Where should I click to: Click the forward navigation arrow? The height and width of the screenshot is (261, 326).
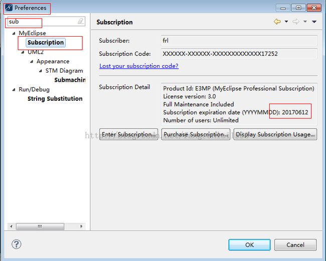pyautogui.click(x=296, y=22)
